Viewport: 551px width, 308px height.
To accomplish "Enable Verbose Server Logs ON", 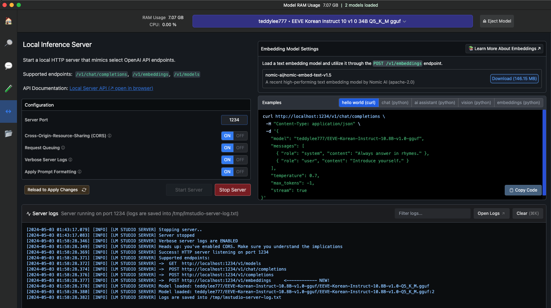I will pyautogui.click(x=227, y=160).
